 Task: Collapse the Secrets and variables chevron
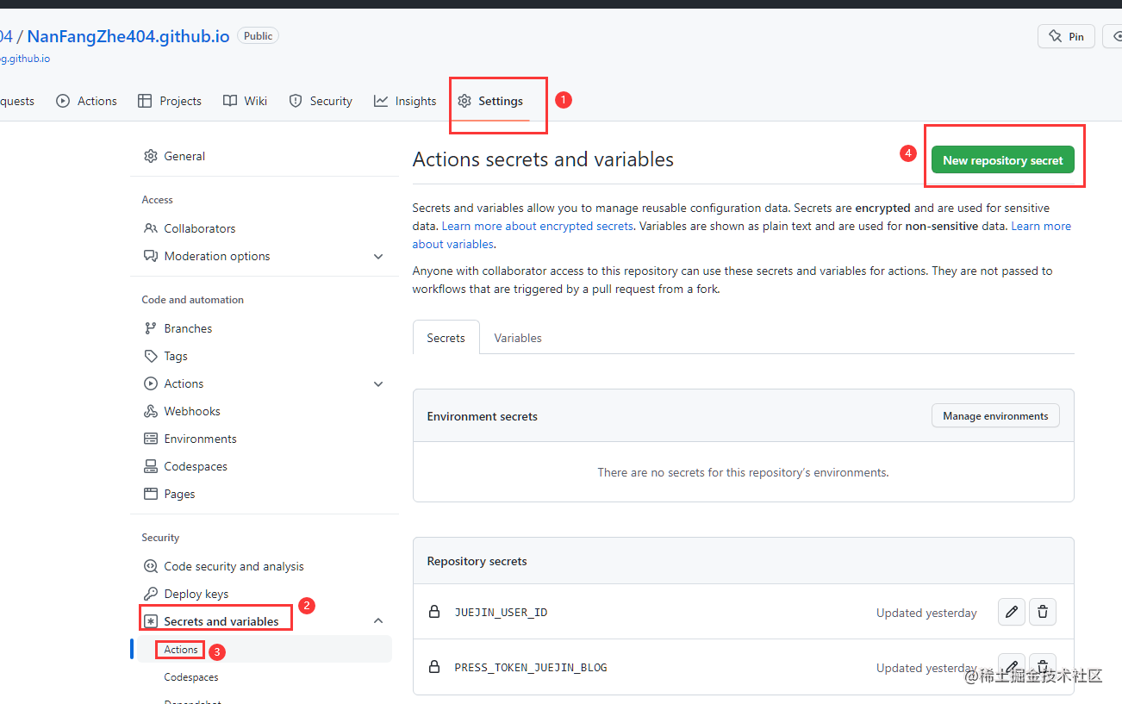[378, 621]
